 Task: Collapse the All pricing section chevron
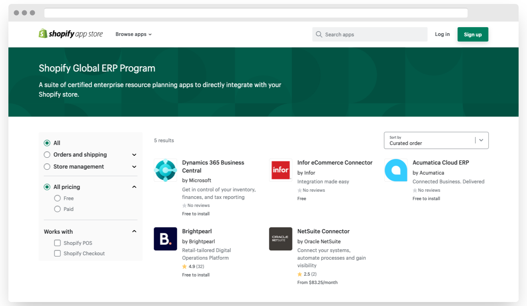(134, 187)
